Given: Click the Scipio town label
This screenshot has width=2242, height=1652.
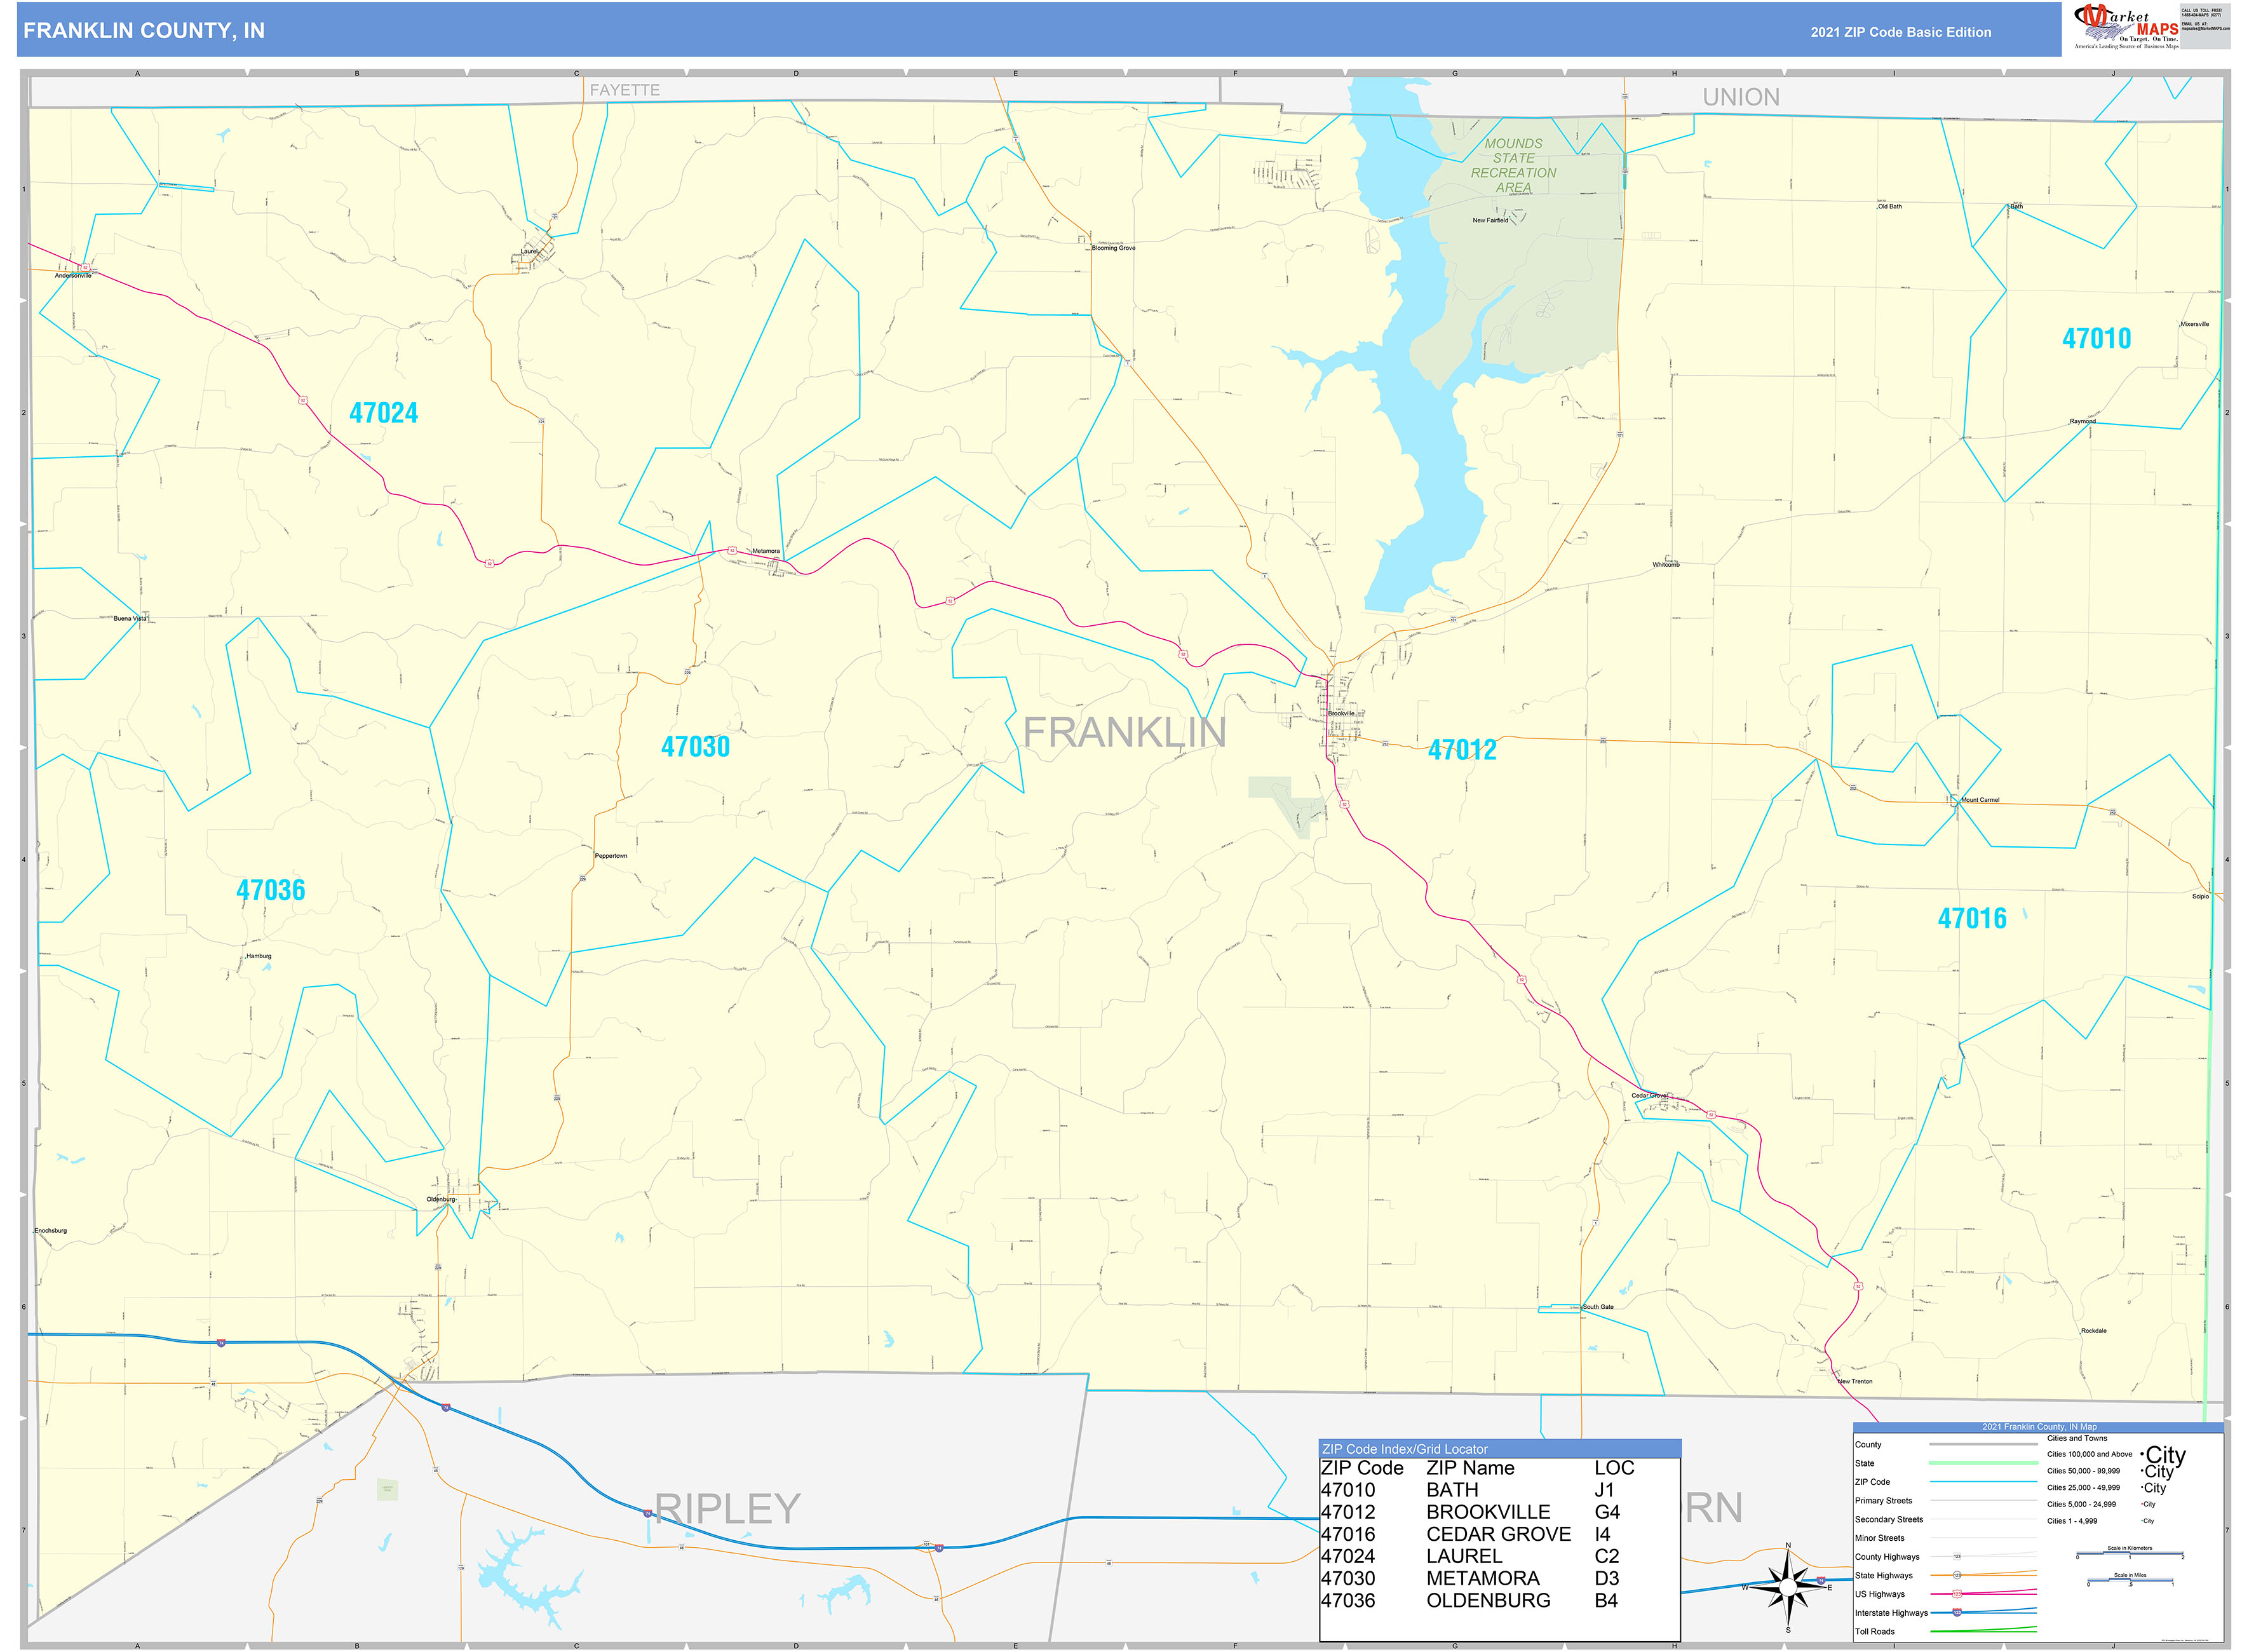Looking at the screenshot, I should [2201, 896].
